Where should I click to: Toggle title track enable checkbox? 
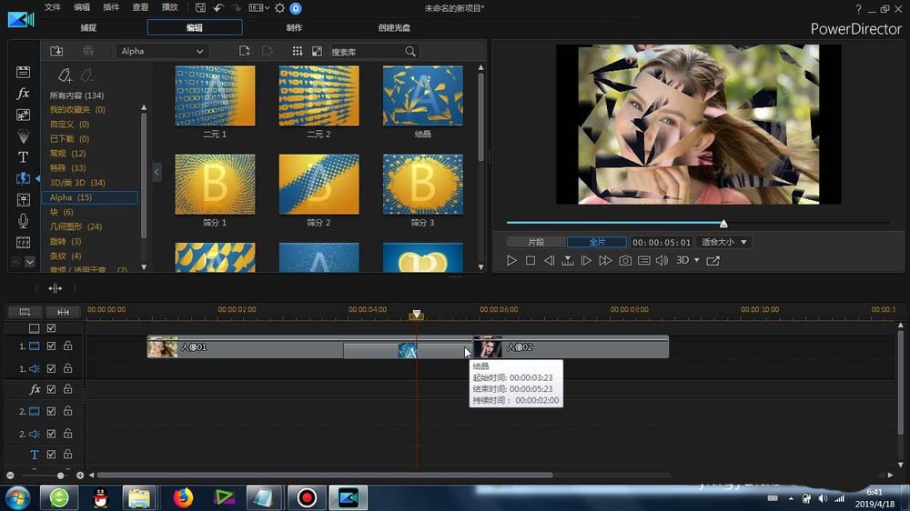(x=51, y=454)
